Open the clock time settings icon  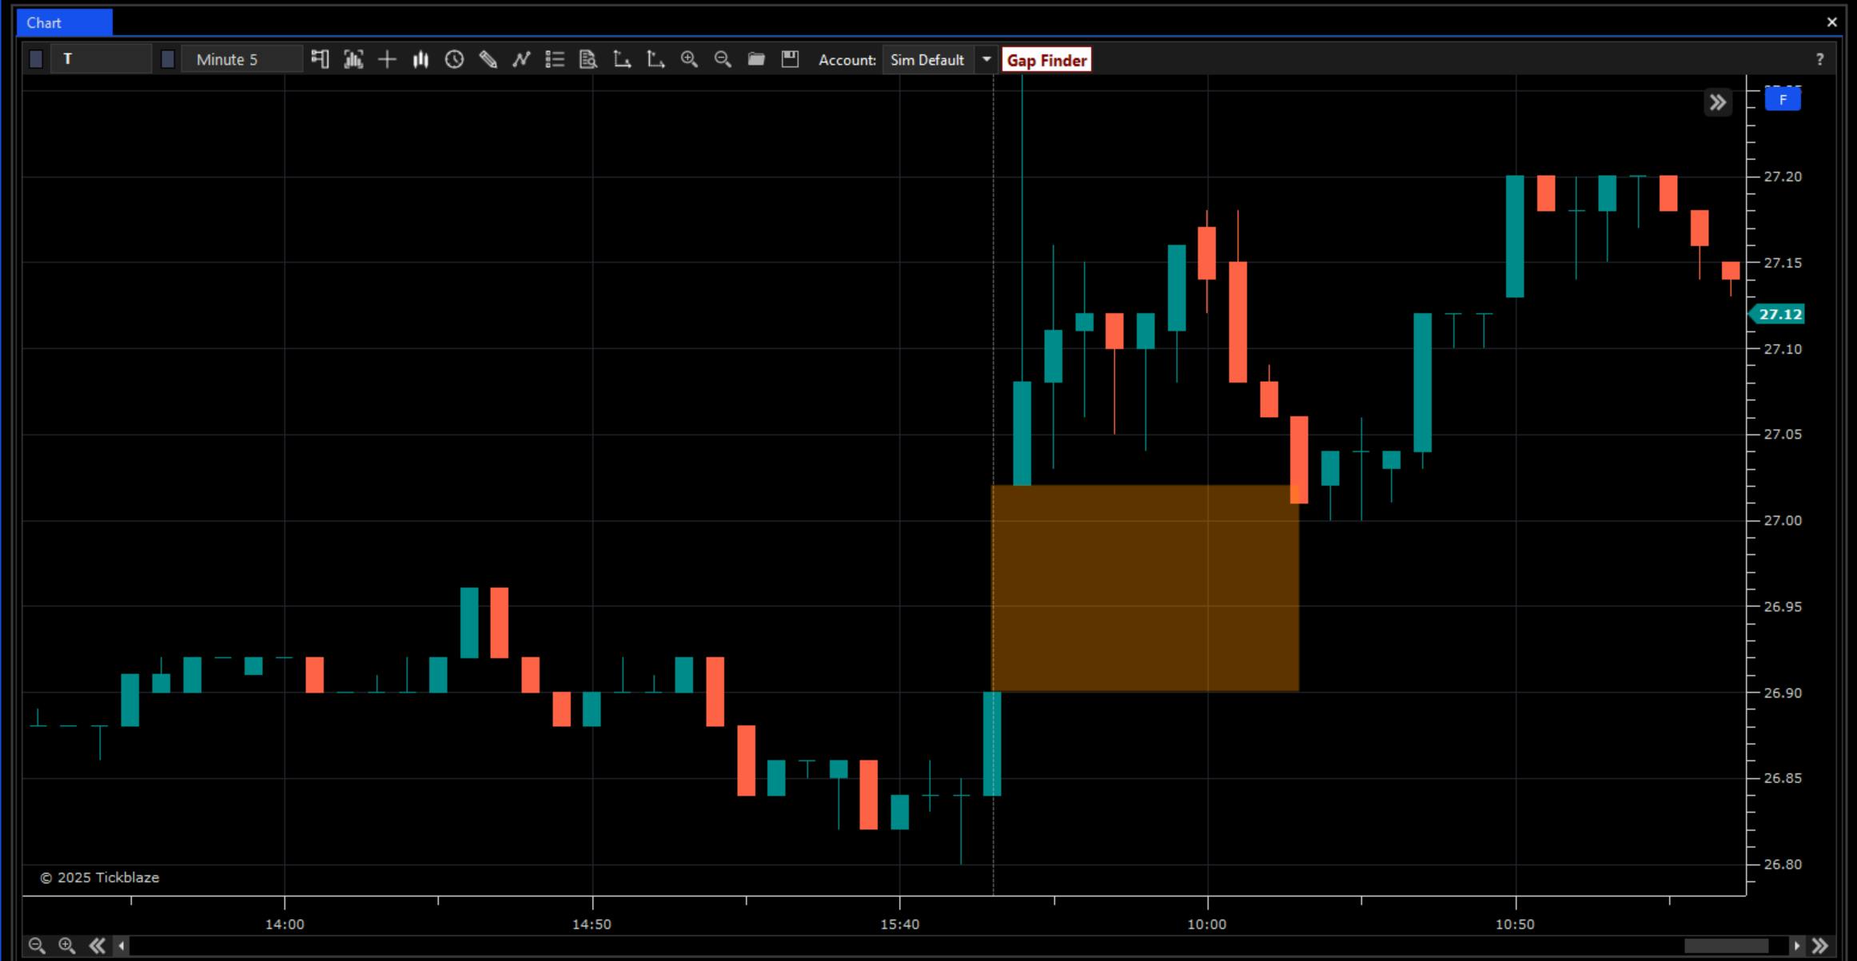[x=454, y=59]
